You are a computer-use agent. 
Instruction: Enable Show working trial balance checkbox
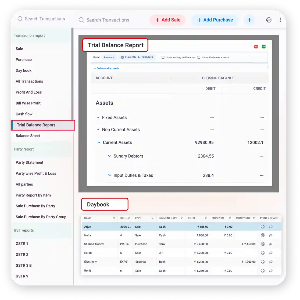[x=163, y=57]
